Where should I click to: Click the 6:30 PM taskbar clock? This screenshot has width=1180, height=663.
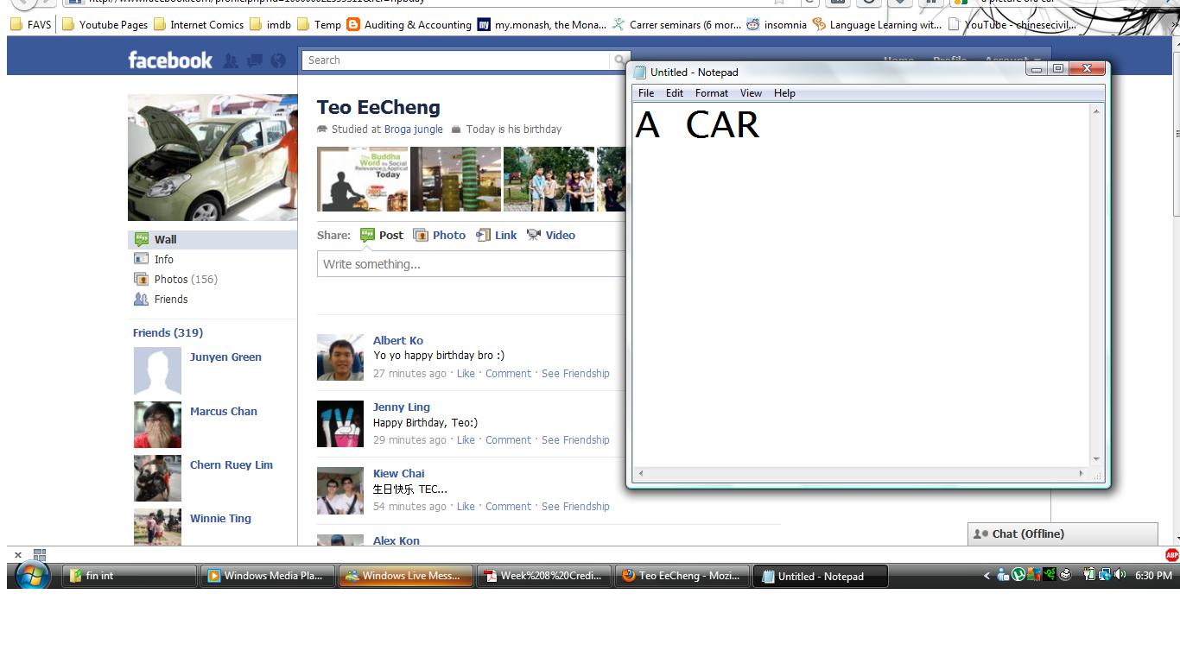pos(1153,575)
